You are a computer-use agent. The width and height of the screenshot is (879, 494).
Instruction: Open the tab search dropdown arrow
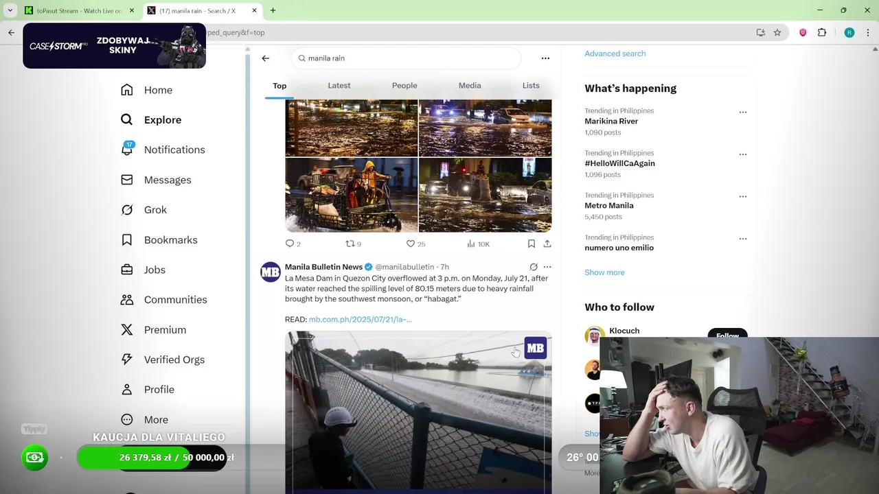coord(10,10)
